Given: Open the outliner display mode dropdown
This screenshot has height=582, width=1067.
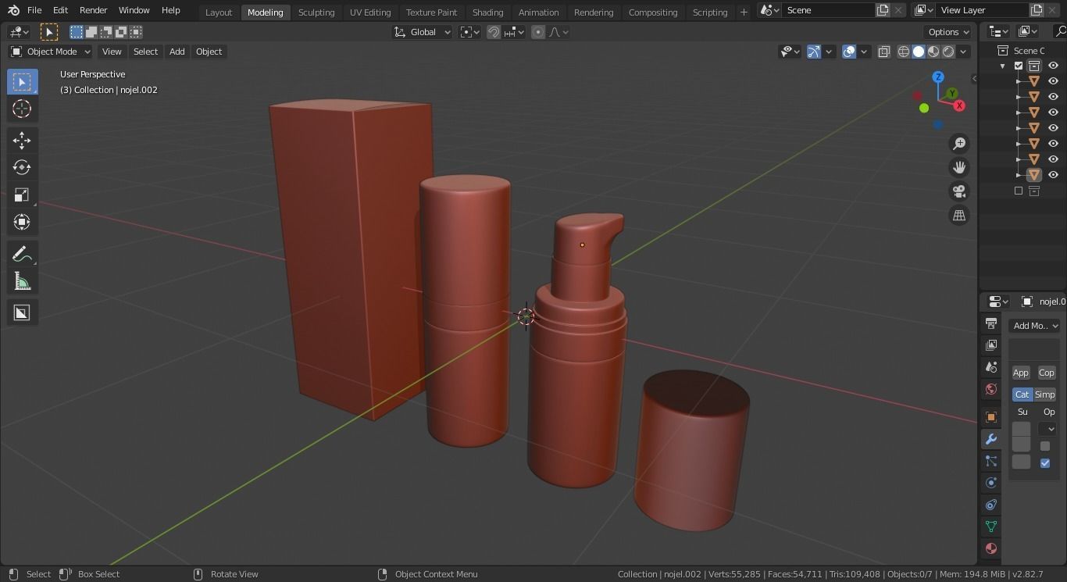Looking at the screenshot, I should (1028, 31).
